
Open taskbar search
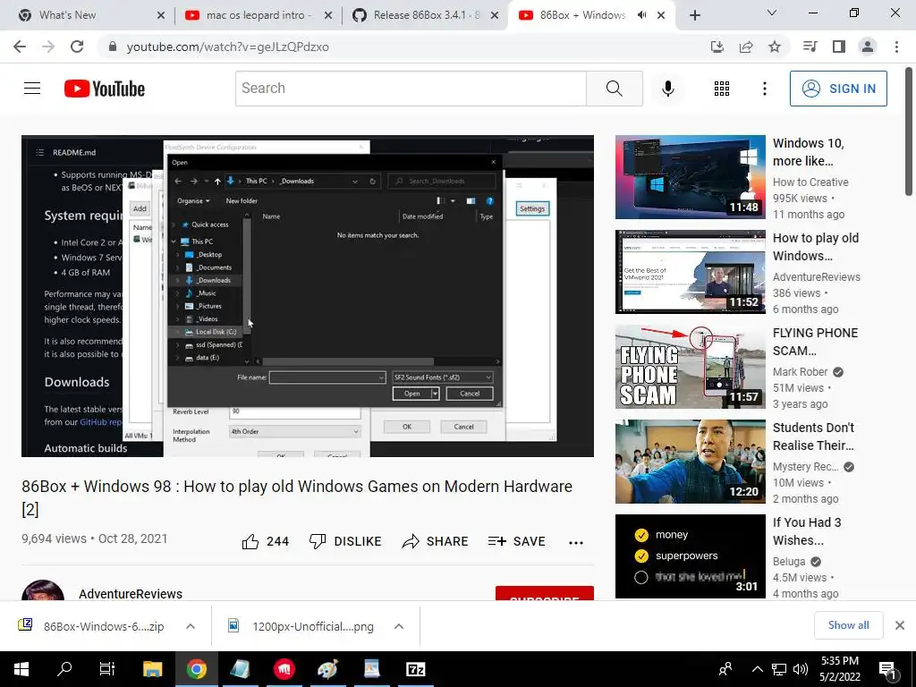64,669
